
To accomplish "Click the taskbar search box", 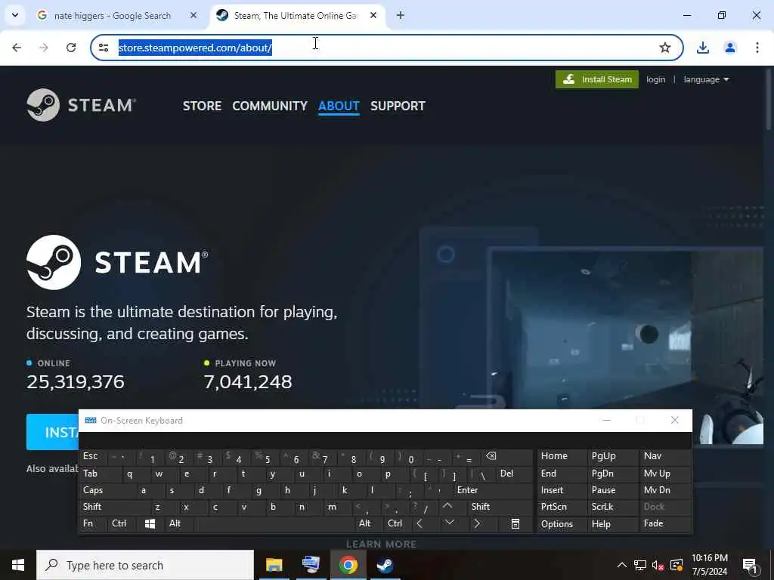I will pos(145,565).
